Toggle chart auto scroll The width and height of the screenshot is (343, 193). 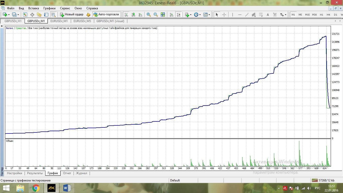click(172, 15)
